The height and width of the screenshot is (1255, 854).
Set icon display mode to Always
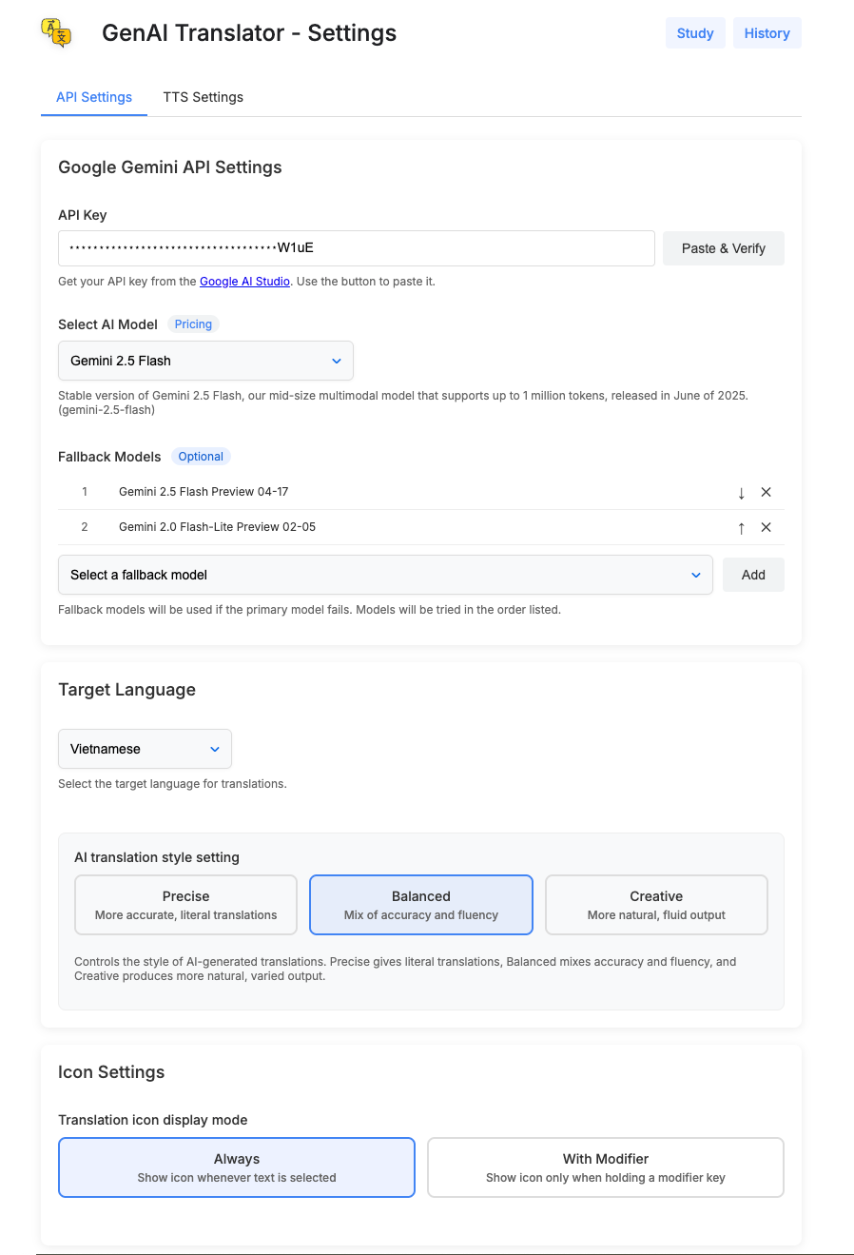237,1167
